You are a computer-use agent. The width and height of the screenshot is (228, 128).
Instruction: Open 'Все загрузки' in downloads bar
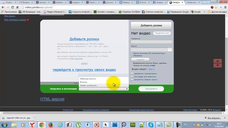(x=214, y=118)
